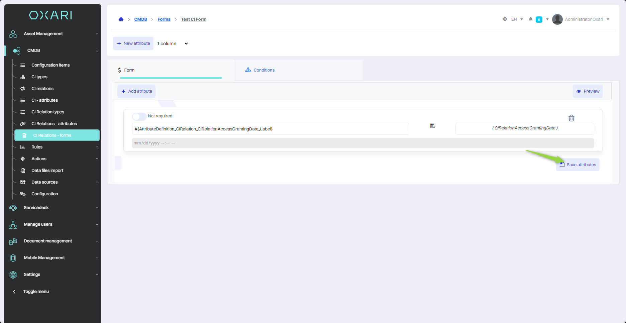Click the home icon in the breadcrumb

121,19
